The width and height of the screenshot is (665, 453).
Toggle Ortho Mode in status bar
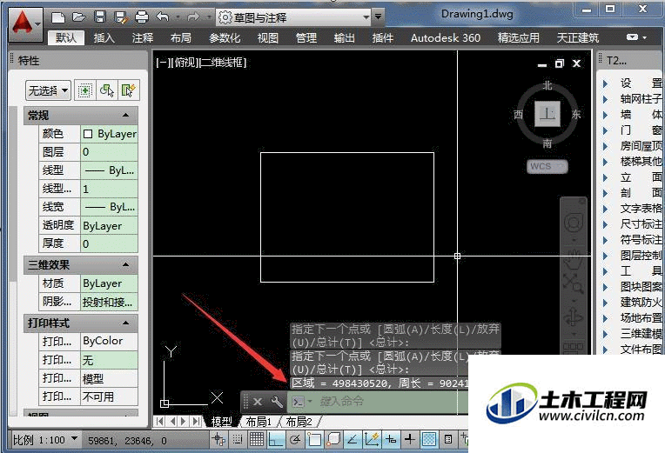coord(275,439)
